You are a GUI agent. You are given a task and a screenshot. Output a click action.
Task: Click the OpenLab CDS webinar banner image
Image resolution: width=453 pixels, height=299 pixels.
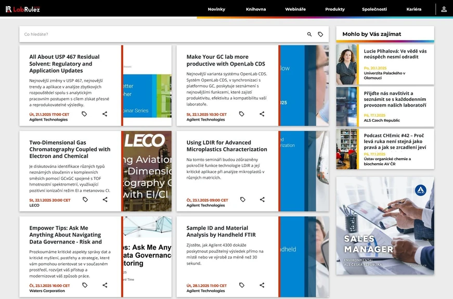(x=304, y=85)
